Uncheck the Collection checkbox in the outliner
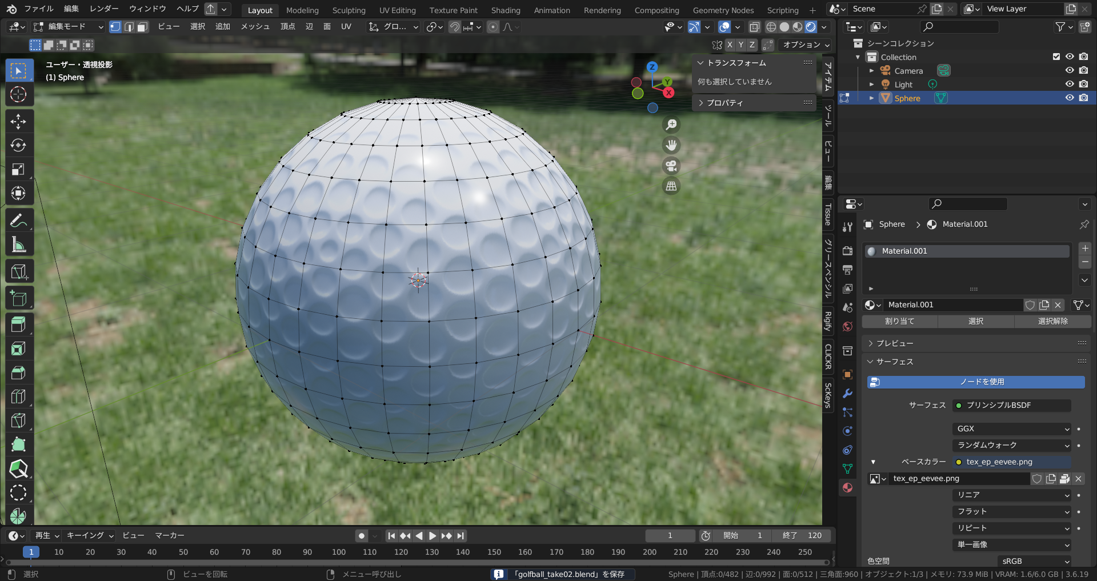The width and height of the screenshot is (1097, 581). pos(1056,57)
